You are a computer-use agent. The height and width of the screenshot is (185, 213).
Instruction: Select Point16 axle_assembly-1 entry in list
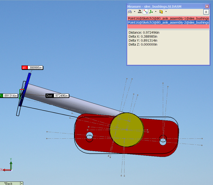pyautogui.click(x=168, y=18)
